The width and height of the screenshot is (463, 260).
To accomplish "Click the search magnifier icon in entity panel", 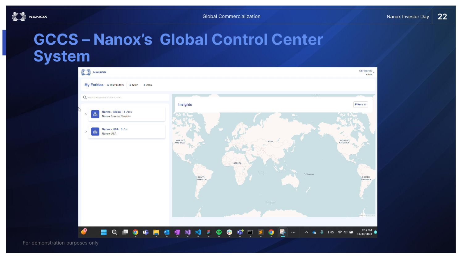I will pyautogui.click(x=85, y=98).
